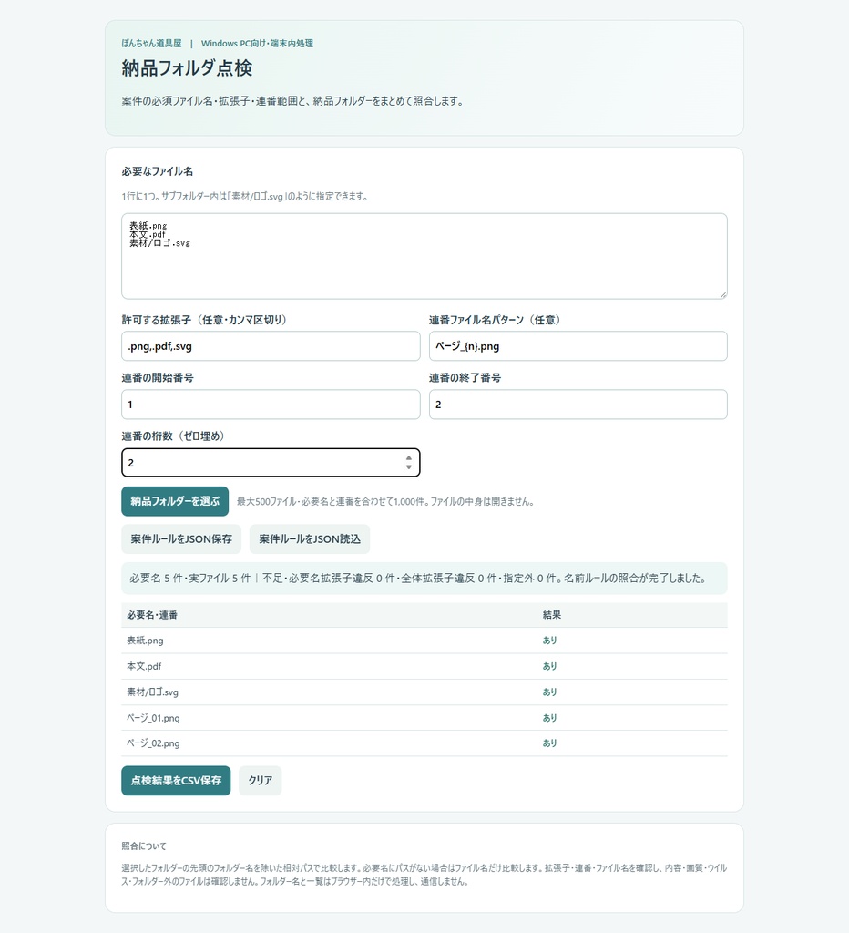
Task: Export results with 点検結果をCSV保存
Action: pyautogui.click(x=176, y=780)
